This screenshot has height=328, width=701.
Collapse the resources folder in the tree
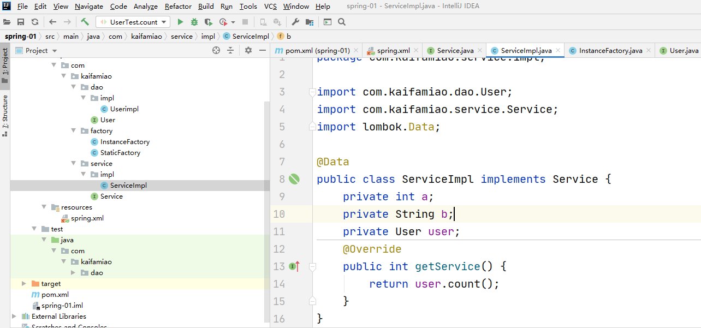pyautogui.click(x=44, y=207)
